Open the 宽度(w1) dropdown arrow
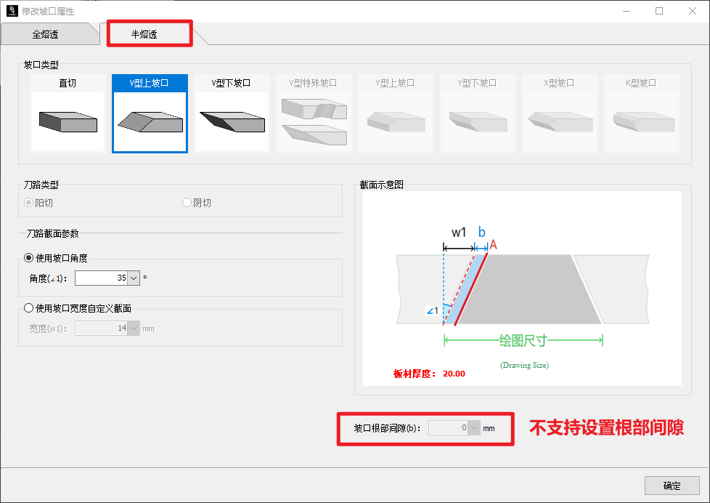Screen dimensions: 710x503 pos(134,329)
